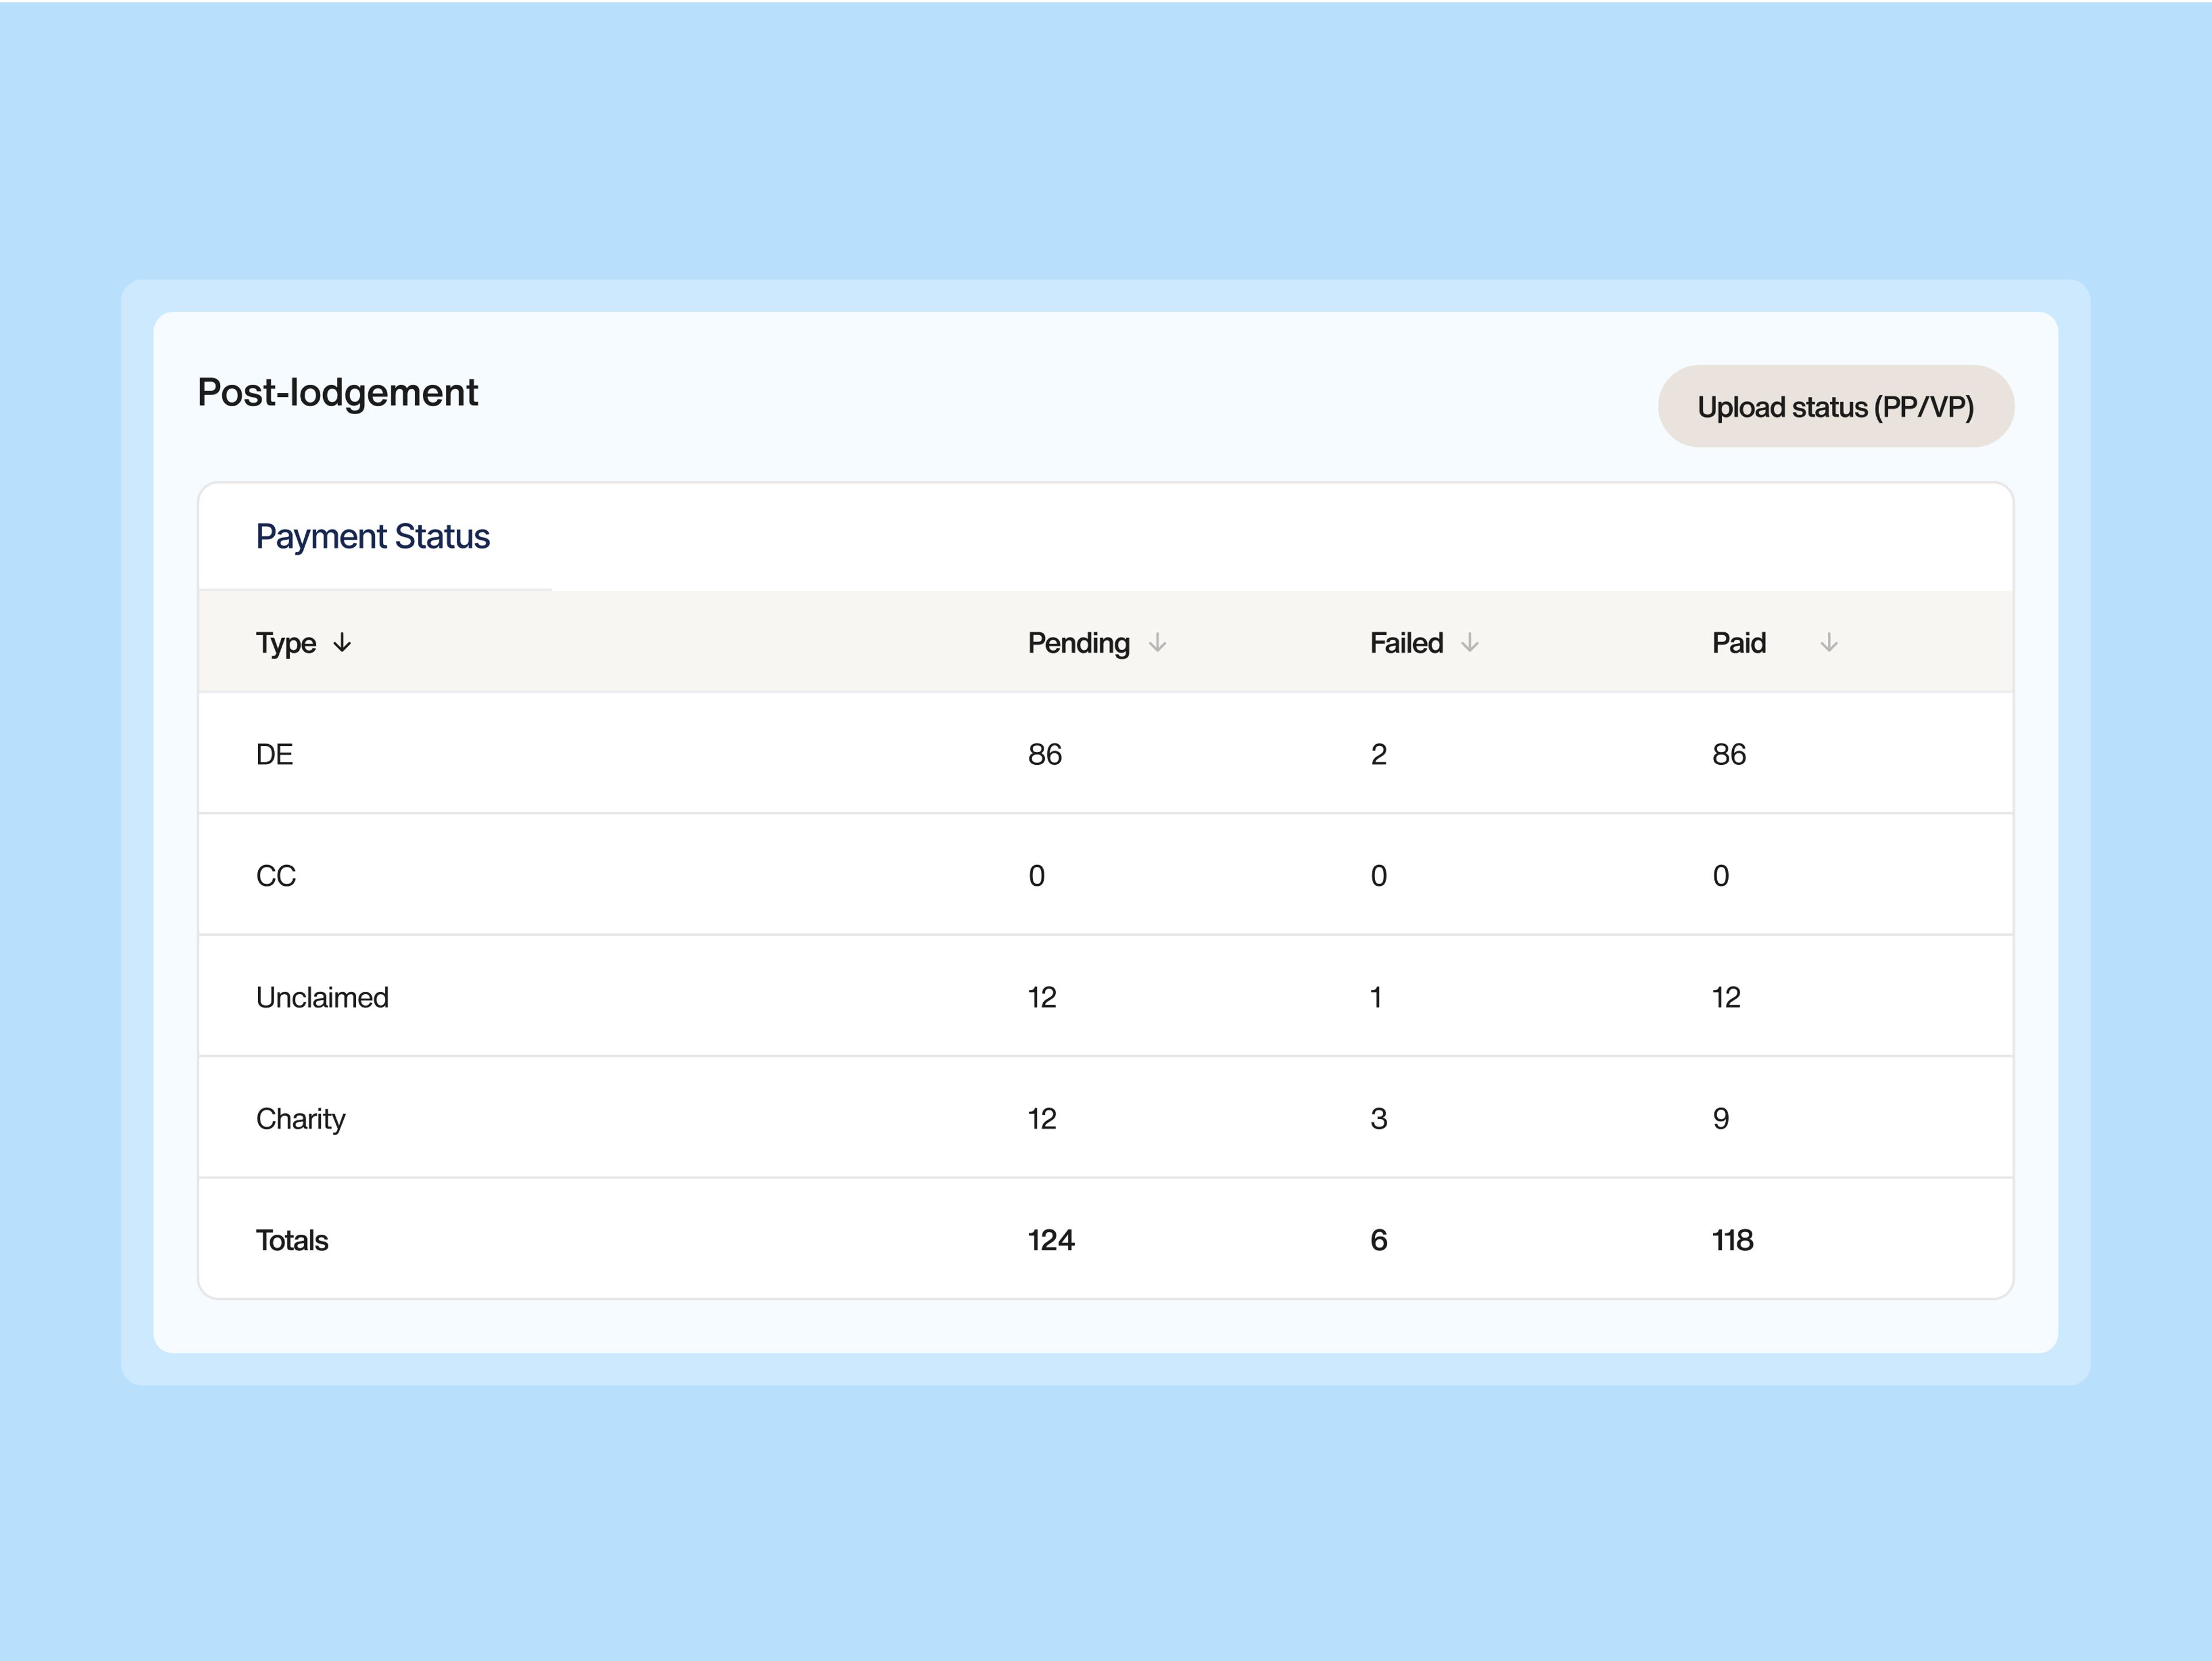Click the Pending column header text
Screen dimensions: 2212x1661
point(1078,643)
